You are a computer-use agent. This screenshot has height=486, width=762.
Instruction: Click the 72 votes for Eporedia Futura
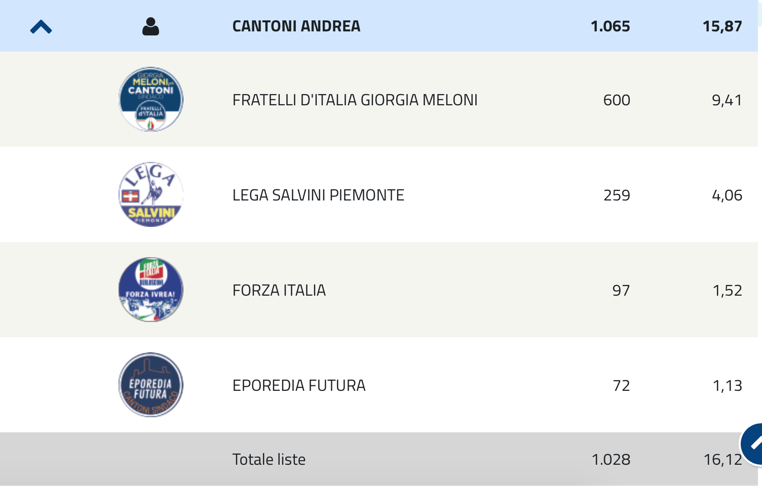point(622,386)
